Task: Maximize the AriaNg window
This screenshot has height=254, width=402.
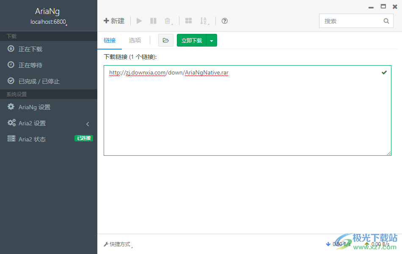Action: click(x=383, y=6)
